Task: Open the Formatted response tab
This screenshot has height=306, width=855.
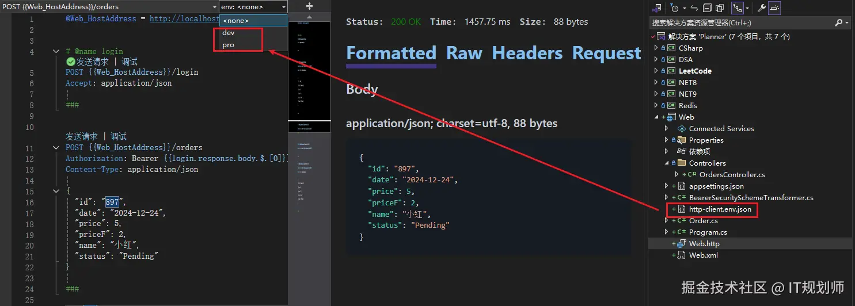Action: (x=391, y=53)
